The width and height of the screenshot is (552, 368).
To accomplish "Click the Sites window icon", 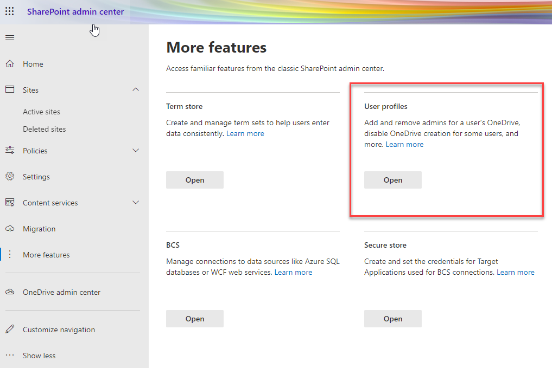I will coord(10,90).
